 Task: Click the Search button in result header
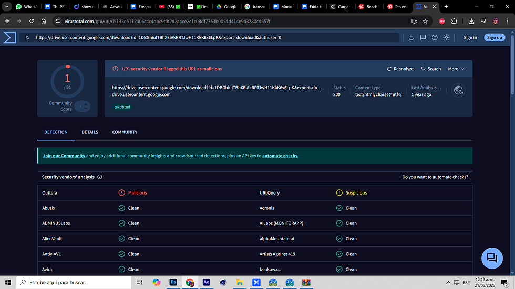coord(431,69)
